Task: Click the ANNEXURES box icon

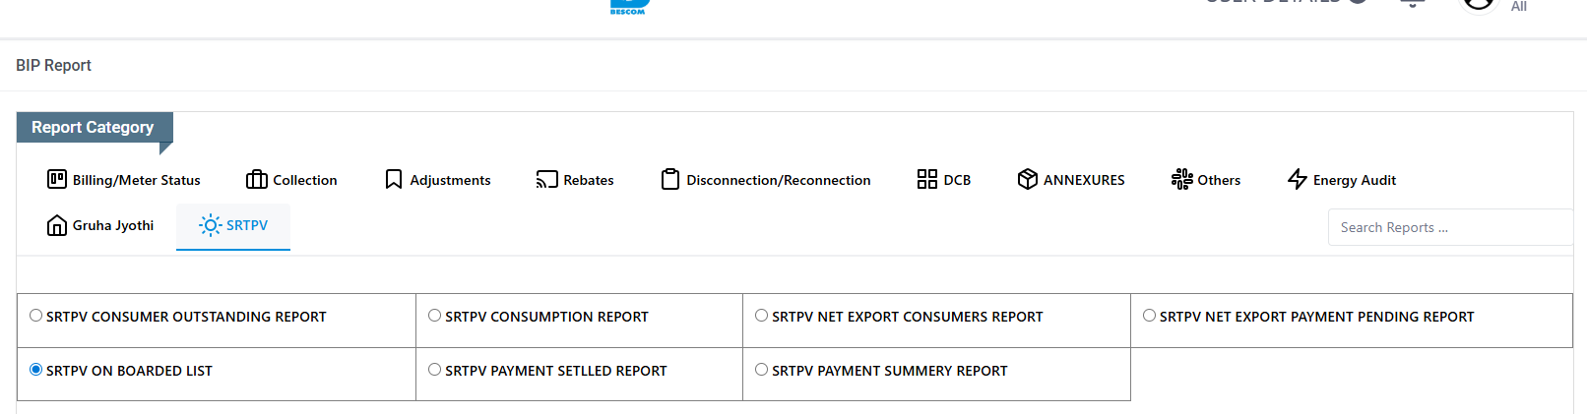Action: (x=1028, y=179)
